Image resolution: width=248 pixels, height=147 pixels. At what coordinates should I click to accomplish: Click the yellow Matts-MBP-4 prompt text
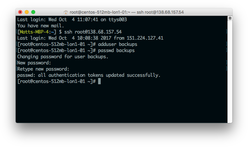34,32
